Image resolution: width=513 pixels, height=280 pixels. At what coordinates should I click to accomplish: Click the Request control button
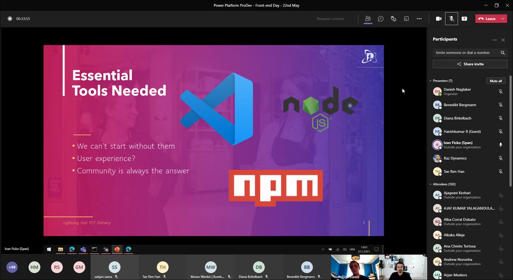click(x=330, y=19)
